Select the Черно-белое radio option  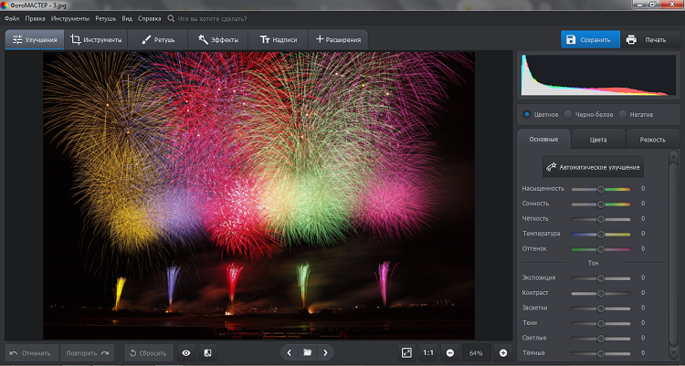568,114
